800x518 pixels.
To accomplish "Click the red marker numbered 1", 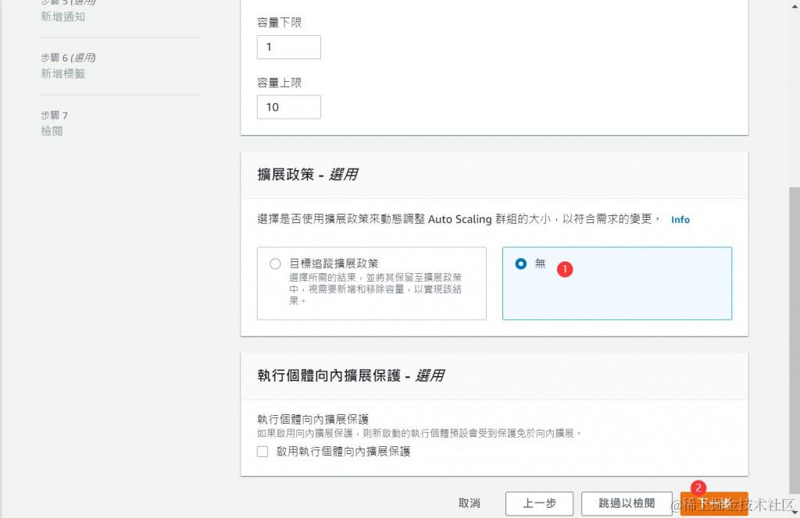I will (x=565, y=269).
